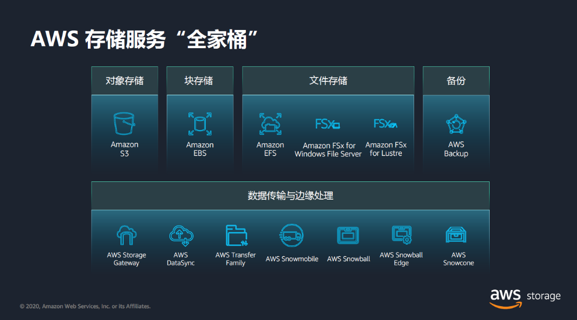
Task: Select the Amazon EBS label
Action: (x=200, y=149)
